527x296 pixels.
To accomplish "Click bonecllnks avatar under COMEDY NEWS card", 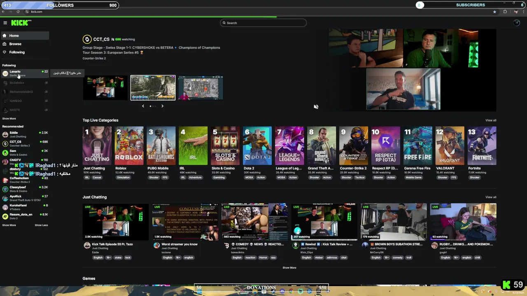I will 226,245.
